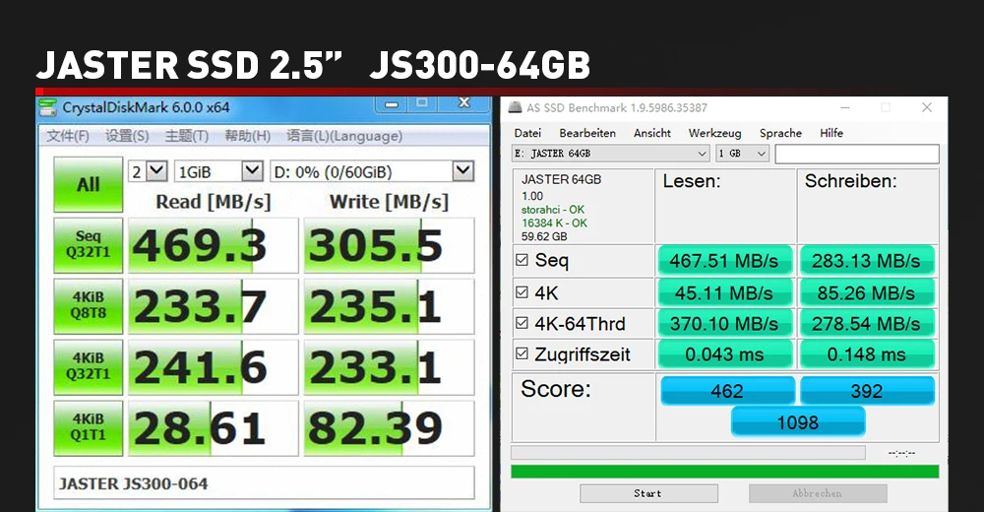
Task: Click the 467.51 MB/s Seq read result
Action: [x=725, y=261]
